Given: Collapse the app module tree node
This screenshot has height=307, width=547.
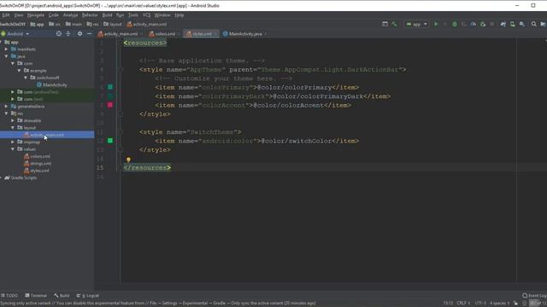Looking at the screenshot, I should [2, 42].
